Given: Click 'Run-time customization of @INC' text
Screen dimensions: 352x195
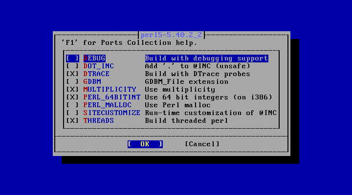Looking at the screenshot, I should [x=211, y=113].
